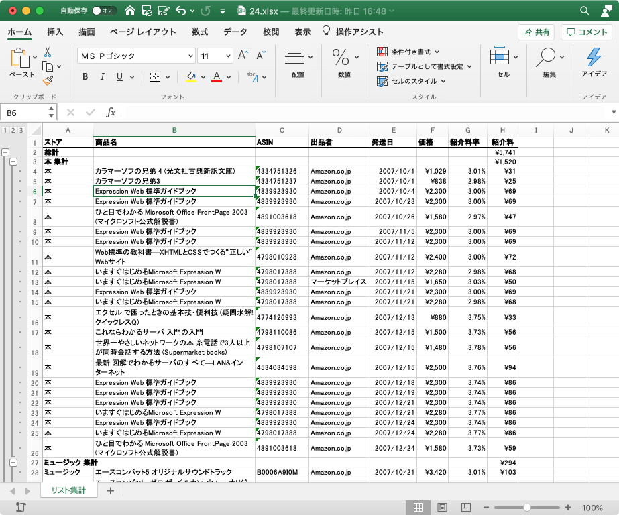Click the Format Painter brush icon
The image size is (619, 515).
48,80
